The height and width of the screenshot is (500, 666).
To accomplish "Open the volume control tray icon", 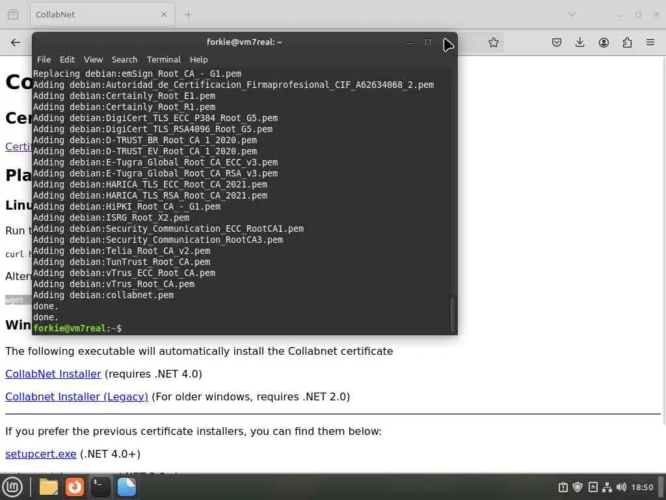I will click(x=621, y=487).
